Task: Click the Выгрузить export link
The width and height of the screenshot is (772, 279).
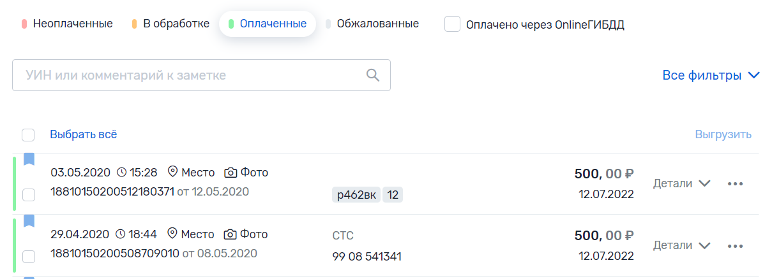Action: (723, 134)
